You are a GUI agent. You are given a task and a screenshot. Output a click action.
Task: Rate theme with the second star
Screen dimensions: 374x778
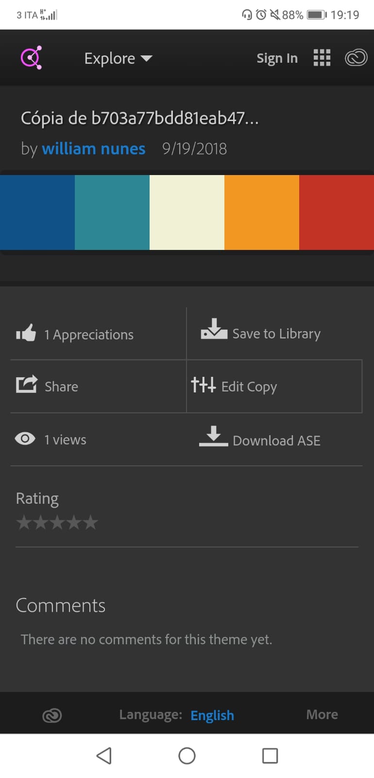[x=40, y=523]
